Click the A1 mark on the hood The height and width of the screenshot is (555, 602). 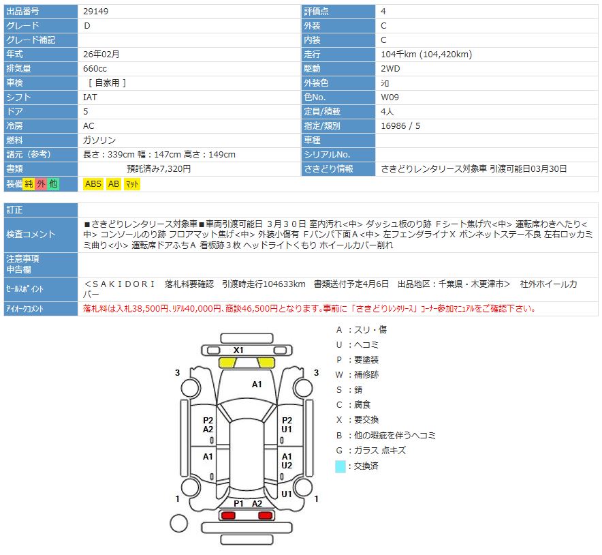click(257, 385)
